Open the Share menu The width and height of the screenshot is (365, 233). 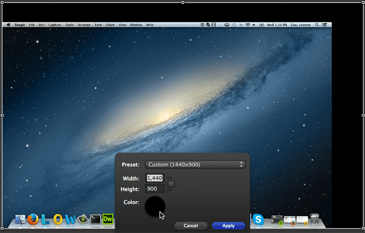[x=110, y=25]
